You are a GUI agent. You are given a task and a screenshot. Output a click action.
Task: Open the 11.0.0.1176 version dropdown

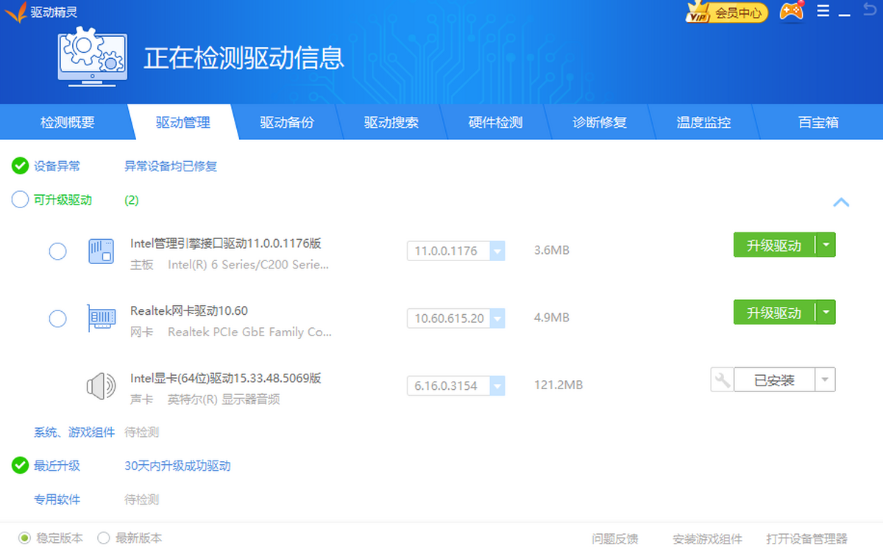[x=497, y=252]
